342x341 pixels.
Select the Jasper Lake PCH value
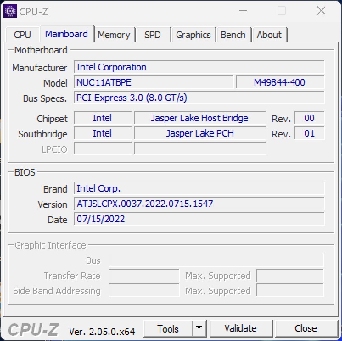tap(200, 133)
